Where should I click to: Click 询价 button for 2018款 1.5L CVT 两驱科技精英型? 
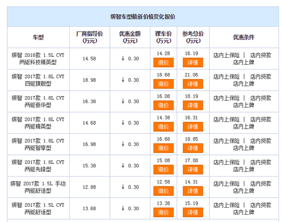pyautogui.click(x=163, y=62)
